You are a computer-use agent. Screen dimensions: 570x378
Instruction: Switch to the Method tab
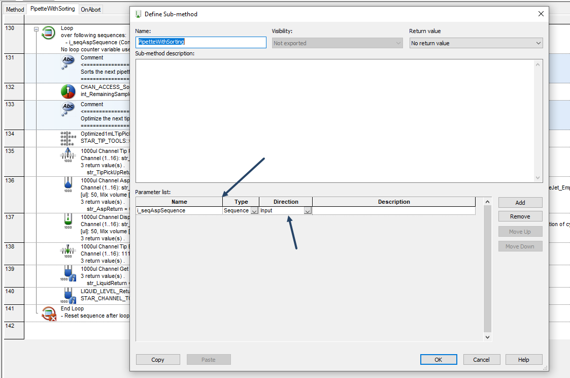tap(15, 10)
